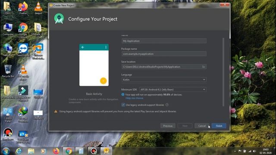Open Firefox from the taskbar

coord(56,151)
